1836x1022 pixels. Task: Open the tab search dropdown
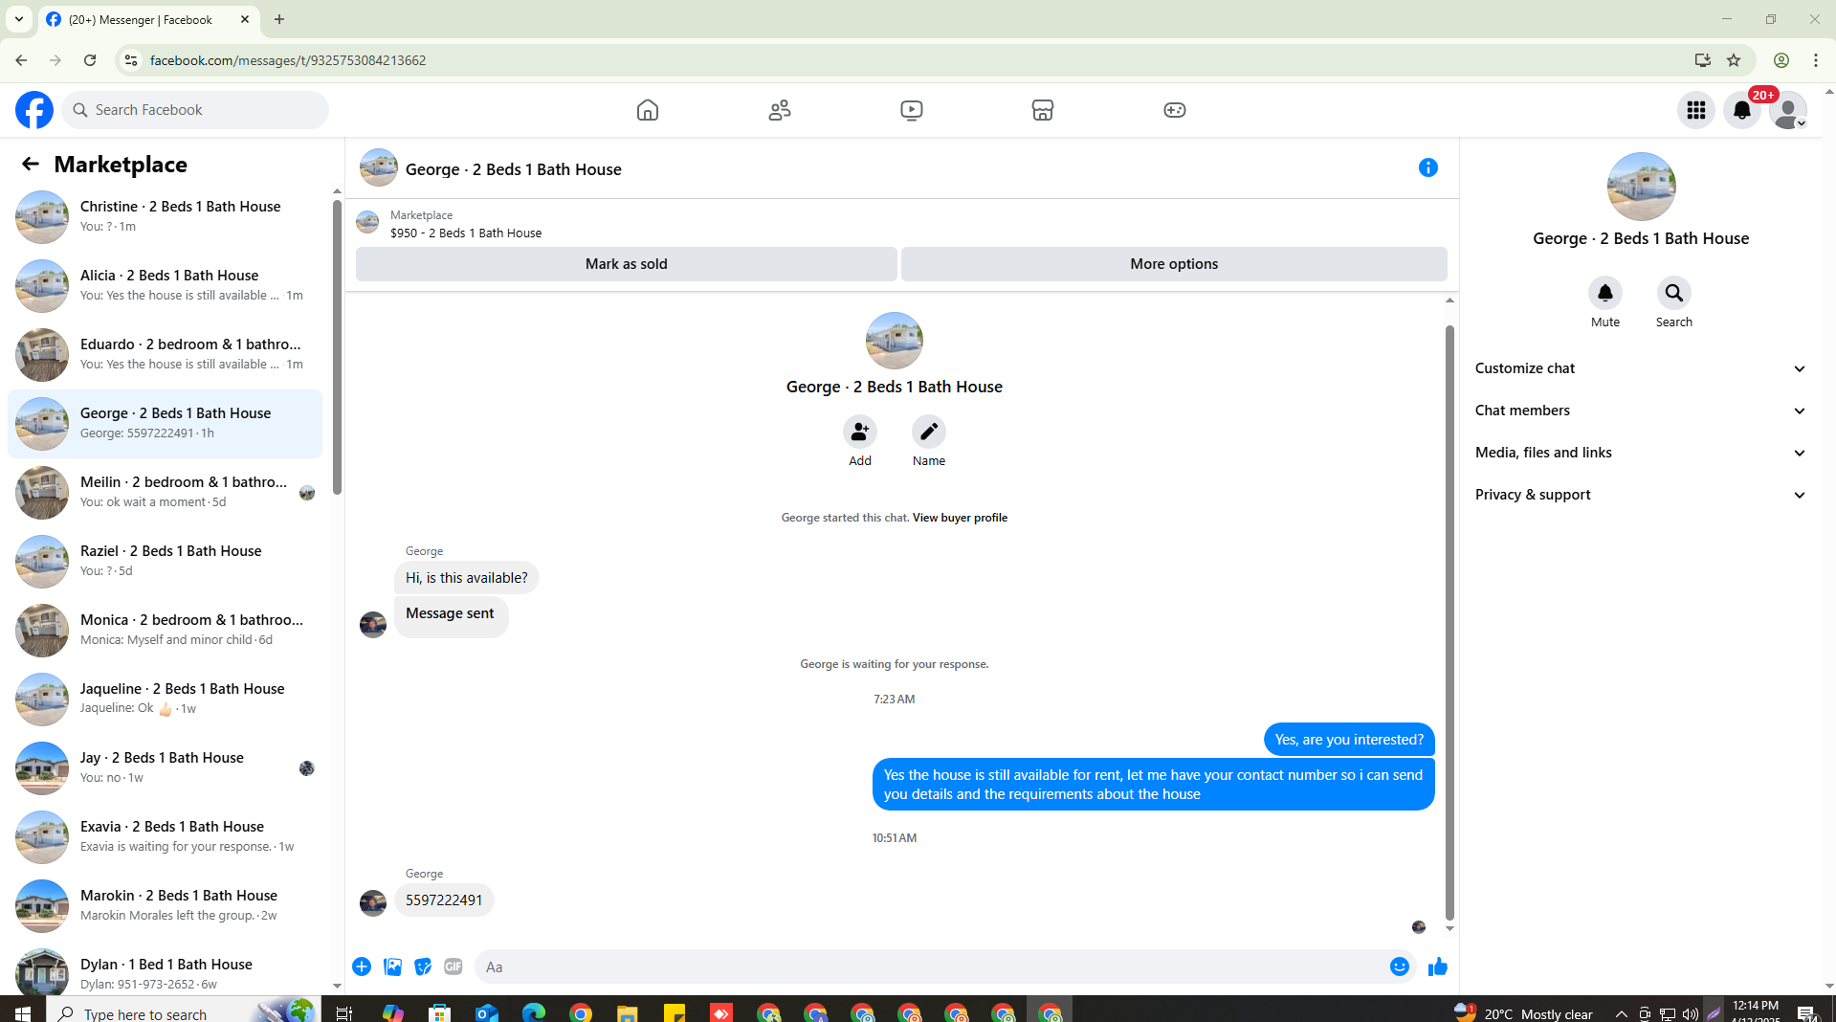pos(18,19)
